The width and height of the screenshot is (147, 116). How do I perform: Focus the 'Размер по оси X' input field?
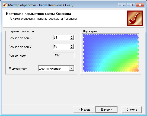pyautogui.click(x=62, y=38)
